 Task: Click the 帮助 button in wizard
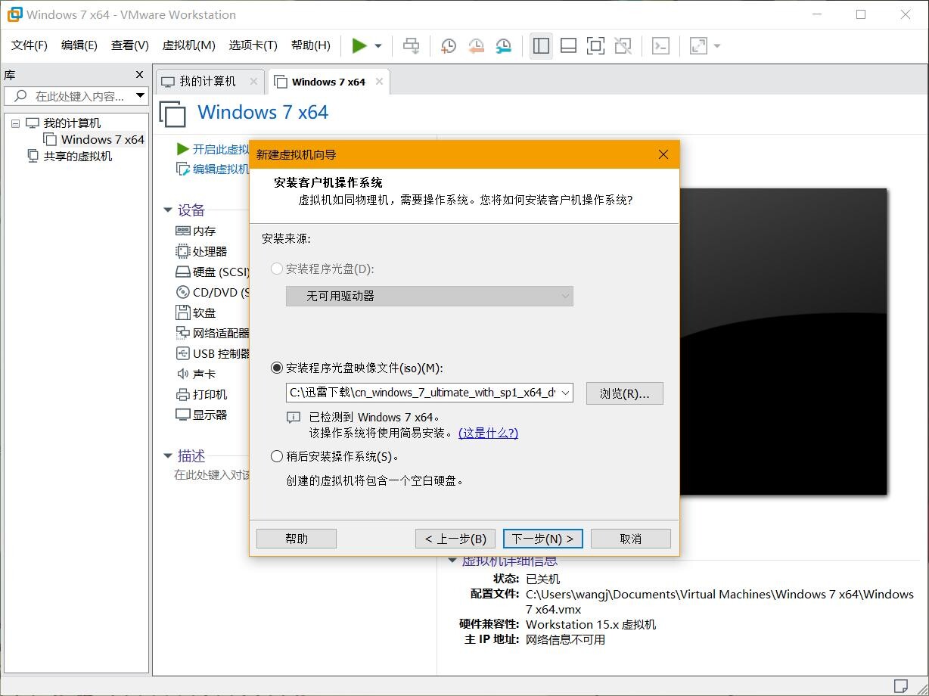(297, 539)
